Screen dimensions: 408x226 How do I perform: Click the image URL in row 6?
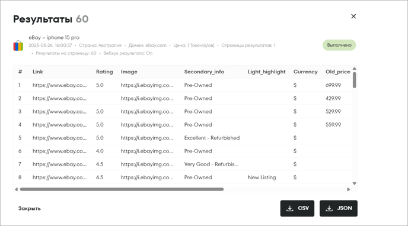(146, 151)
